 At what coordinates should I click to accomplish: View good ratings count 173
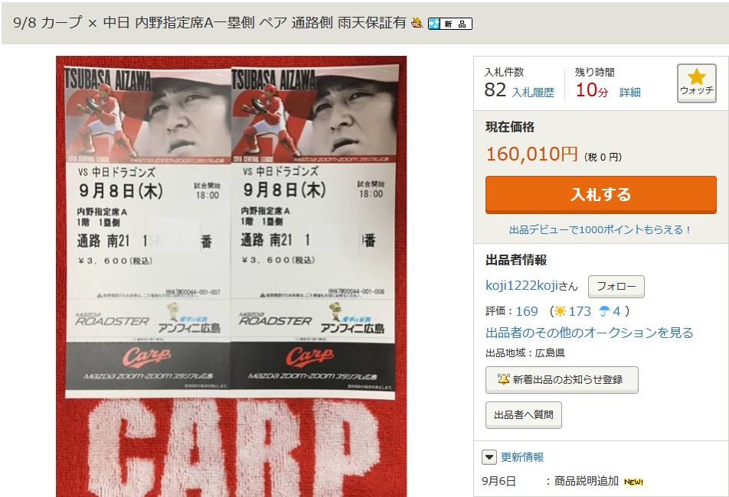coord(580,311)
